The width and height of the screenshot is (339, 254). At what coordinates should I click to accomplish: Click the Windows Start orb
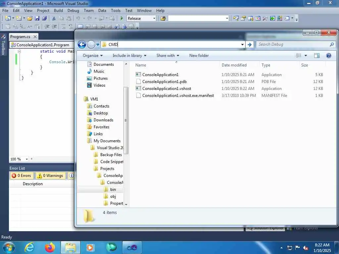pyautogui.click(x=9, y=247)
